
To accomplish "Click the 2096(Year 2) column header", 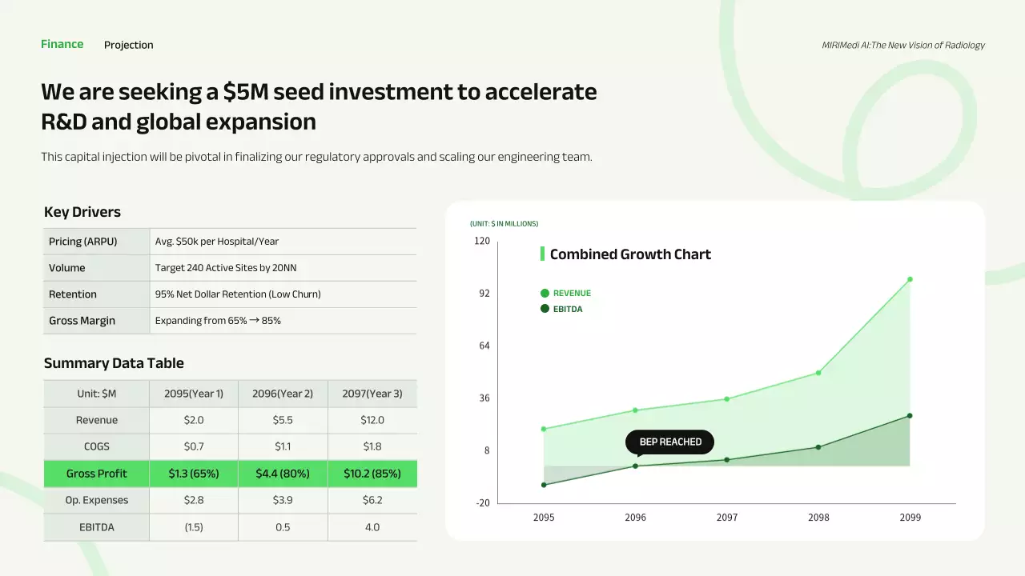I will pyautogui.click(x=283, y=394).
